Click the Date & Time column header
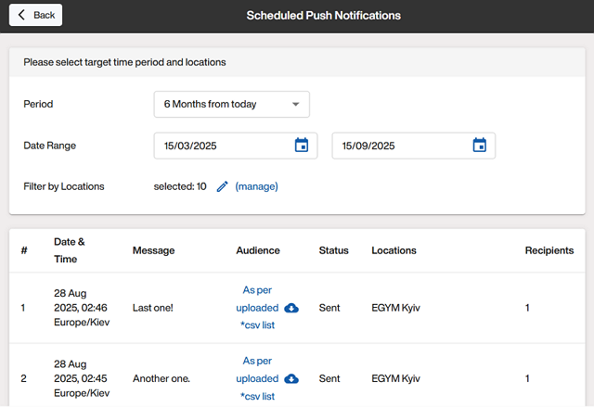The image size is (594, 407). pyautogui.click(x=70, y=250)
